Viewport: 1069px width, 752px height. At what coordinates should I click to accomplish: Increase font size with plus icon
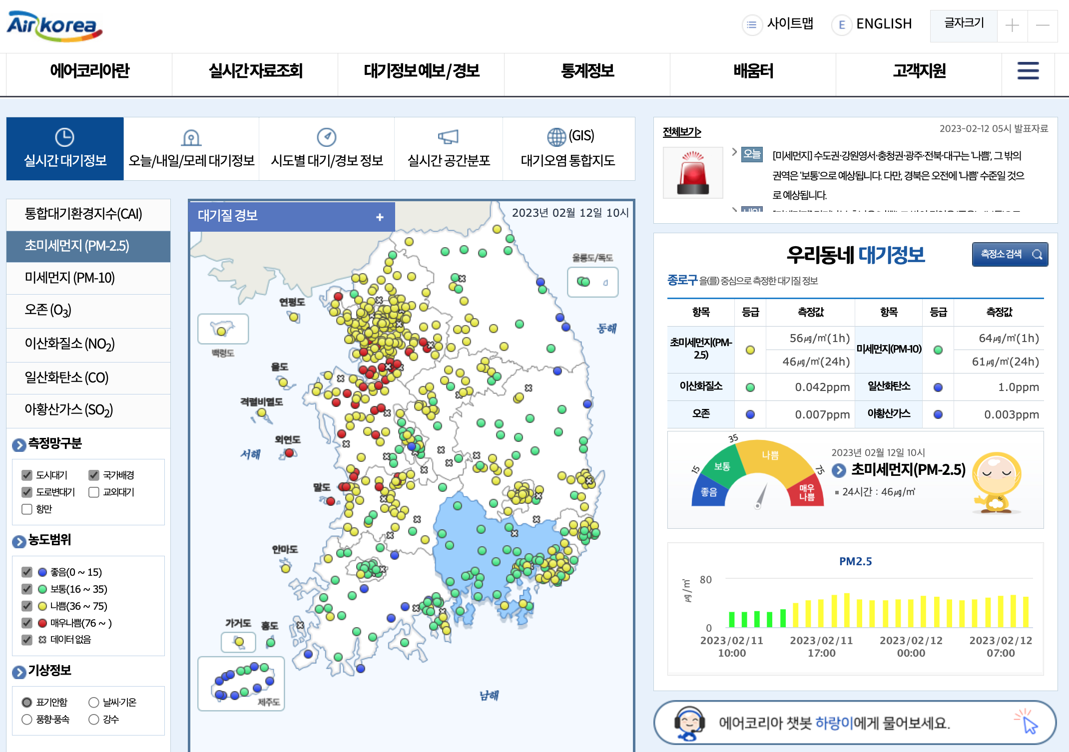pos(1012,25)
